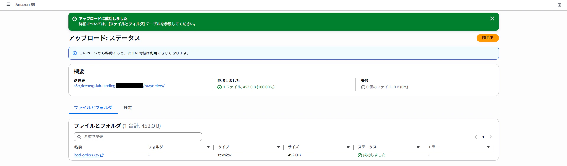Viewport: 567px width, 166px height.
Task: Open the side panel icon at top right
Action: click(x=559, y=5)
